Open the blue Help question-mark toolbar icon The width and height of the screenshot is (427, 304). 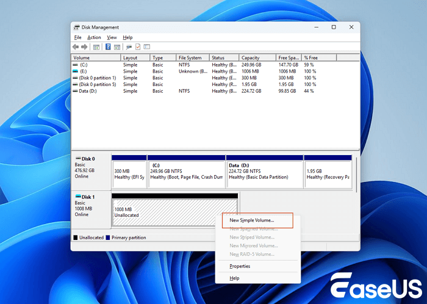108,46
